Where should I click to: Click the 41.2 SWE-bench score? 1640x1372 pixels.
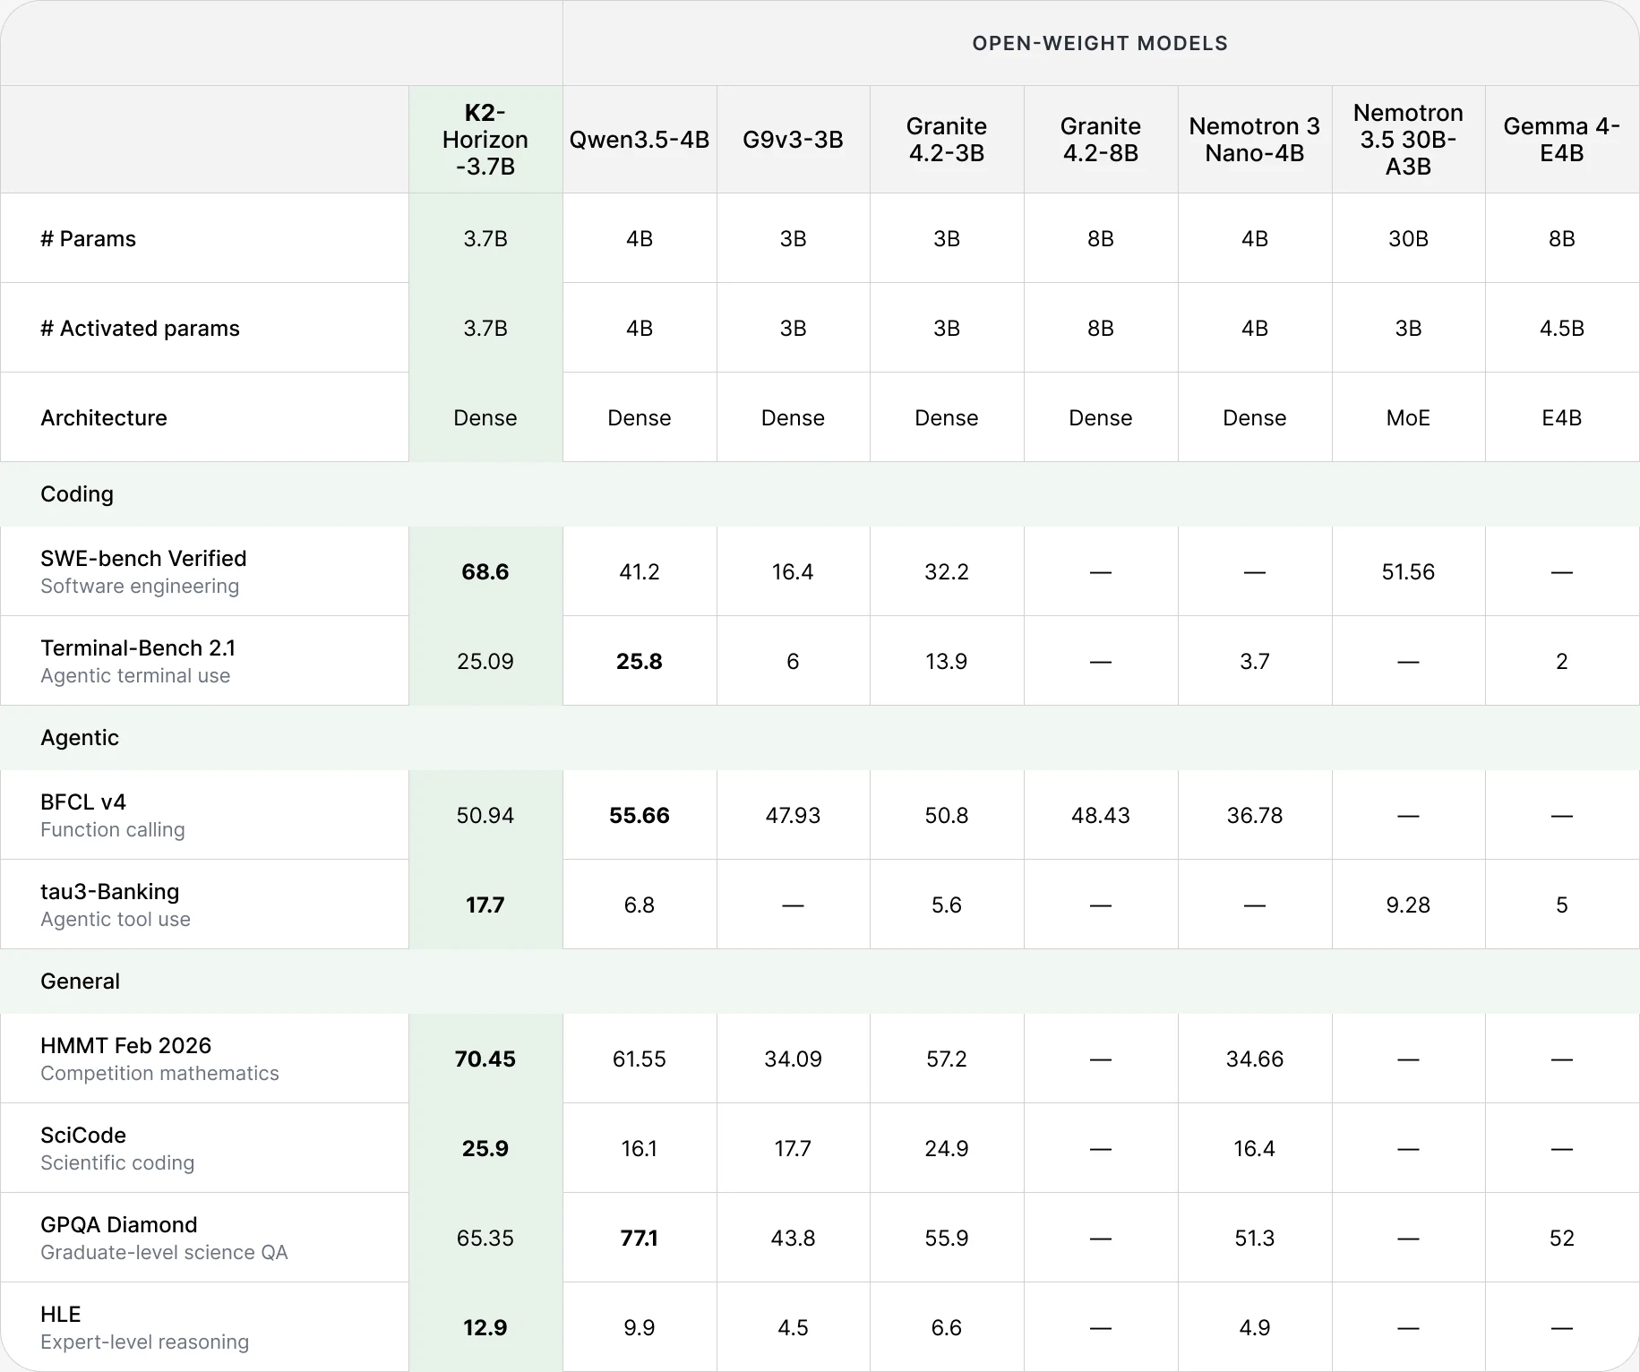click(640, 572)
